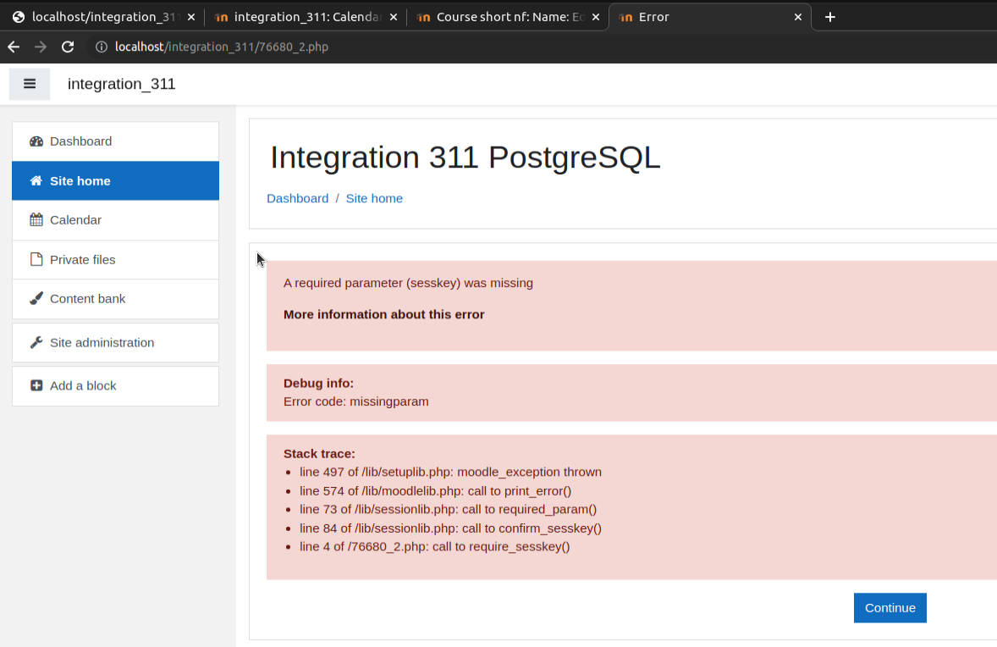Click stack line 4 of /76680_2.php
The width and height of the screenshot is (997, 647).
click(435, 546)
